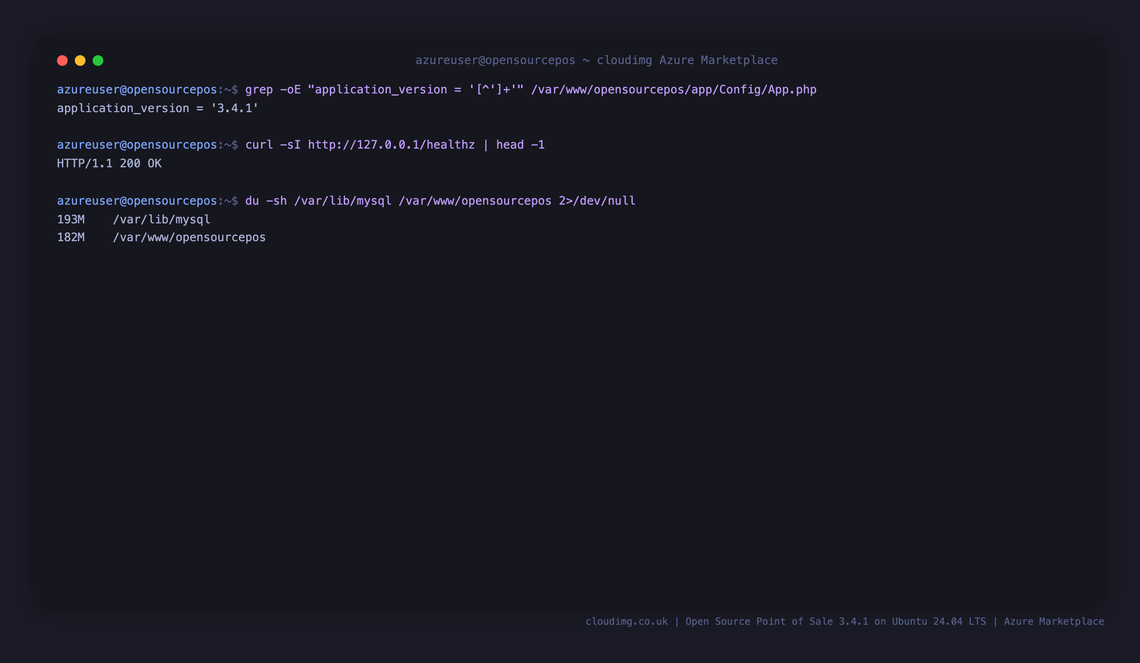The height and width of the screenshot is (663, 1140).
Task: Click the terminal title 'azureuser@opensourcepos ~ cloudimg Azure Marketplace'
Action: tap(596, 60)
